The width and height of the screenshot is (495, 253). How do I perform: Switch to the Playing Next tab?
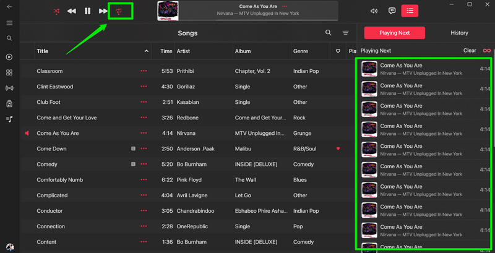[x=394, y=33]
